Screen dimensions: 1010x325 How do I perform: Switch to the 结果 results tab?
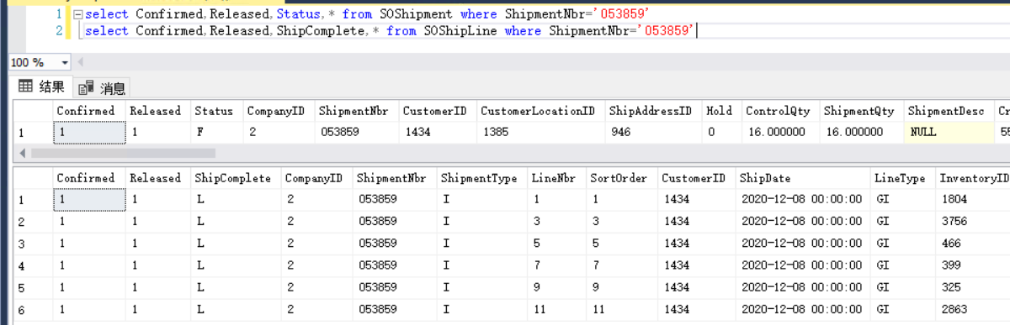pyautogui.click(x=41, y=87)
